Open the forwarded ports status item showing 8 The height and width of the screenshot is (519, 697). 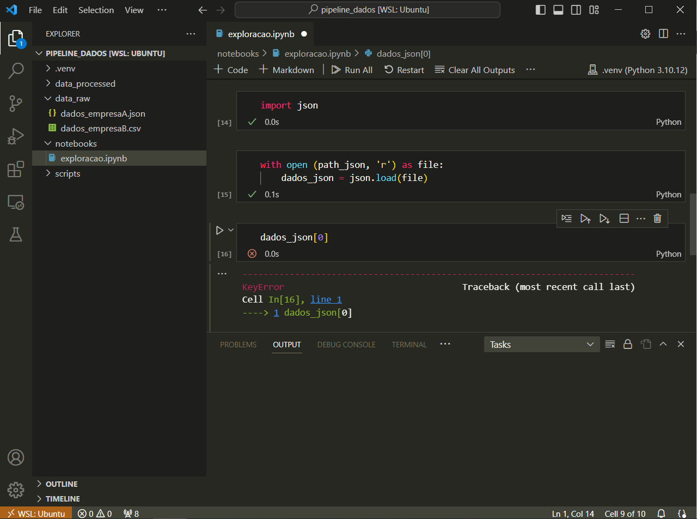[131, 514]
